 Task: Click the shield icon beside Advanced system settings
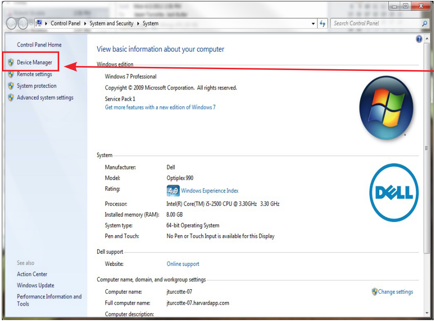tap(11, 98)
